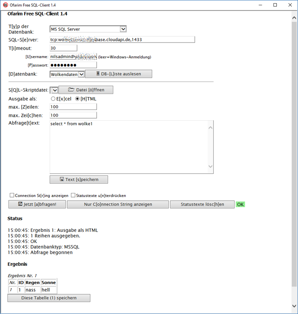
Task: Click Statustexte löschen button
Action: pyautogui.click(x=202, y=204)
